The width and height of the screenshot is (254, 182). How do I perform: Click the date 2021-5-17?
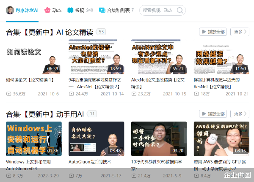[111, 176]
